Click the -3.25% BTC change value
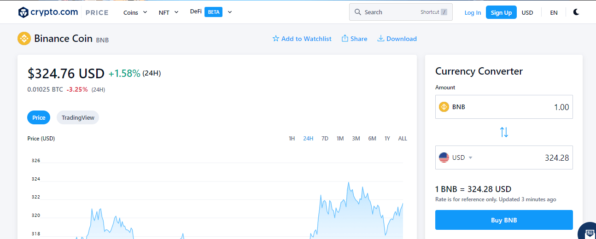This screenshot has width=596, height=239. click(x=77, y=89)
